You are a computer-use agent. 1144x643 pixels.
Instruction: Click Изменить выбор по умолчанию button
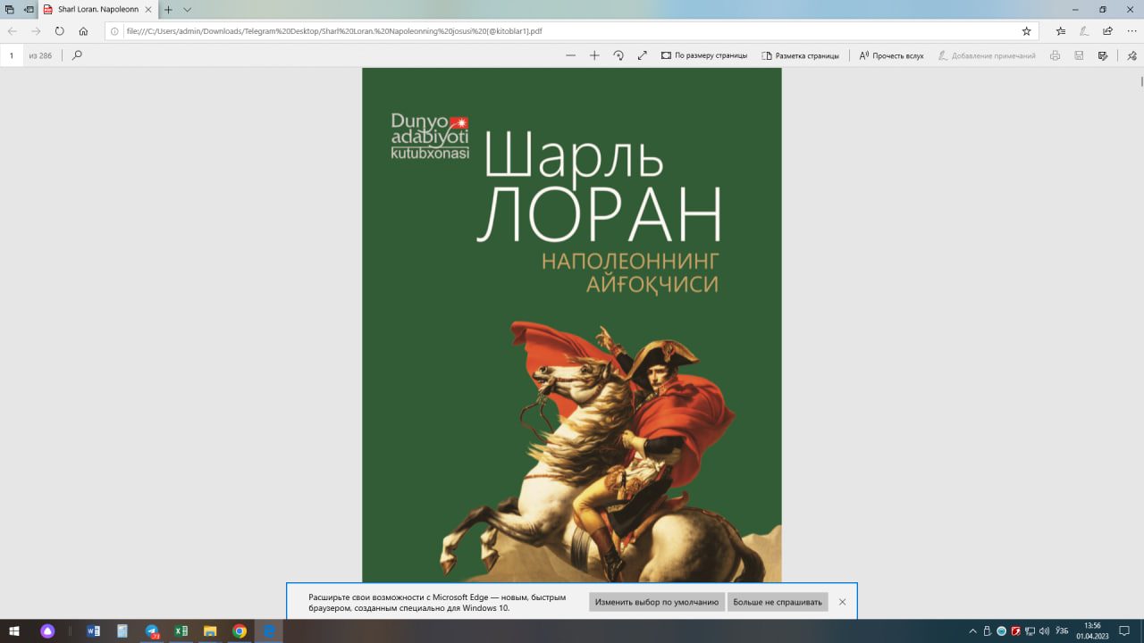[656, 602]
